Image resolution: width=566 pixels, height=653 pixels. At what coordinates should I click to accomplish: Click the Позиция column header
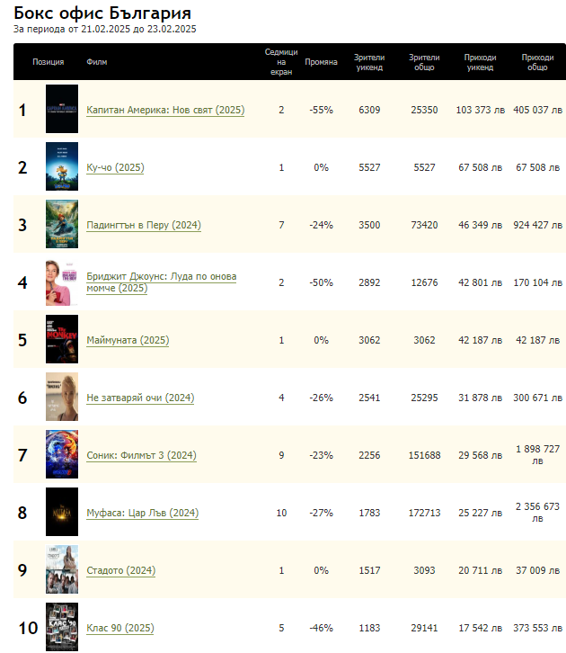pyautogui.click(x=48, y=62)
